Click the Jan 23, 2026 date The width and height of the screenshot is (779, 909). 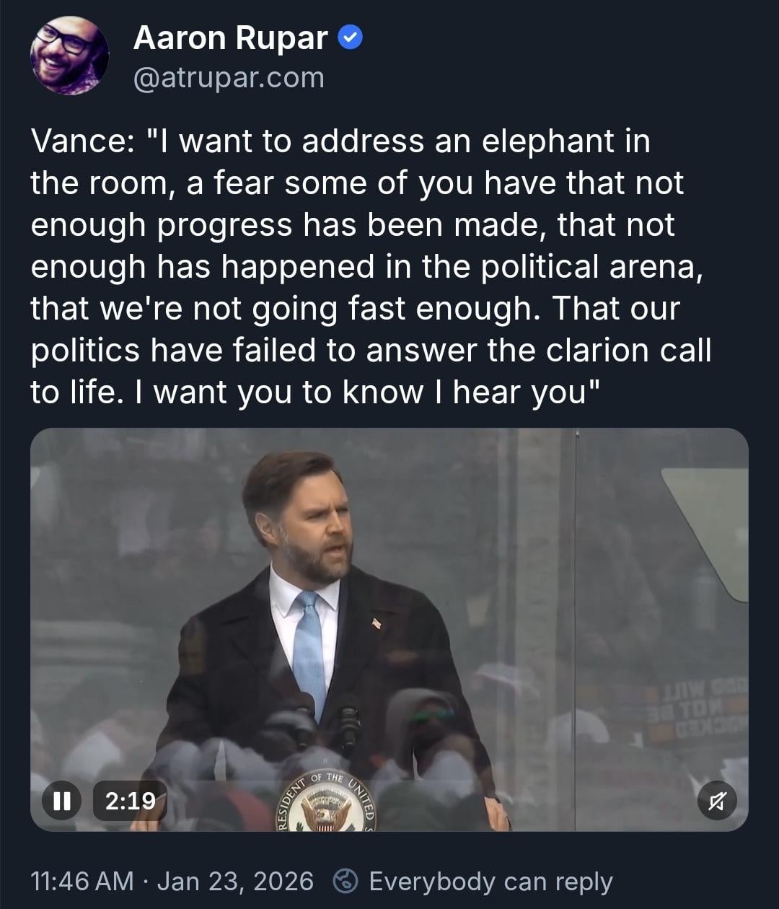tap(235, 881)
